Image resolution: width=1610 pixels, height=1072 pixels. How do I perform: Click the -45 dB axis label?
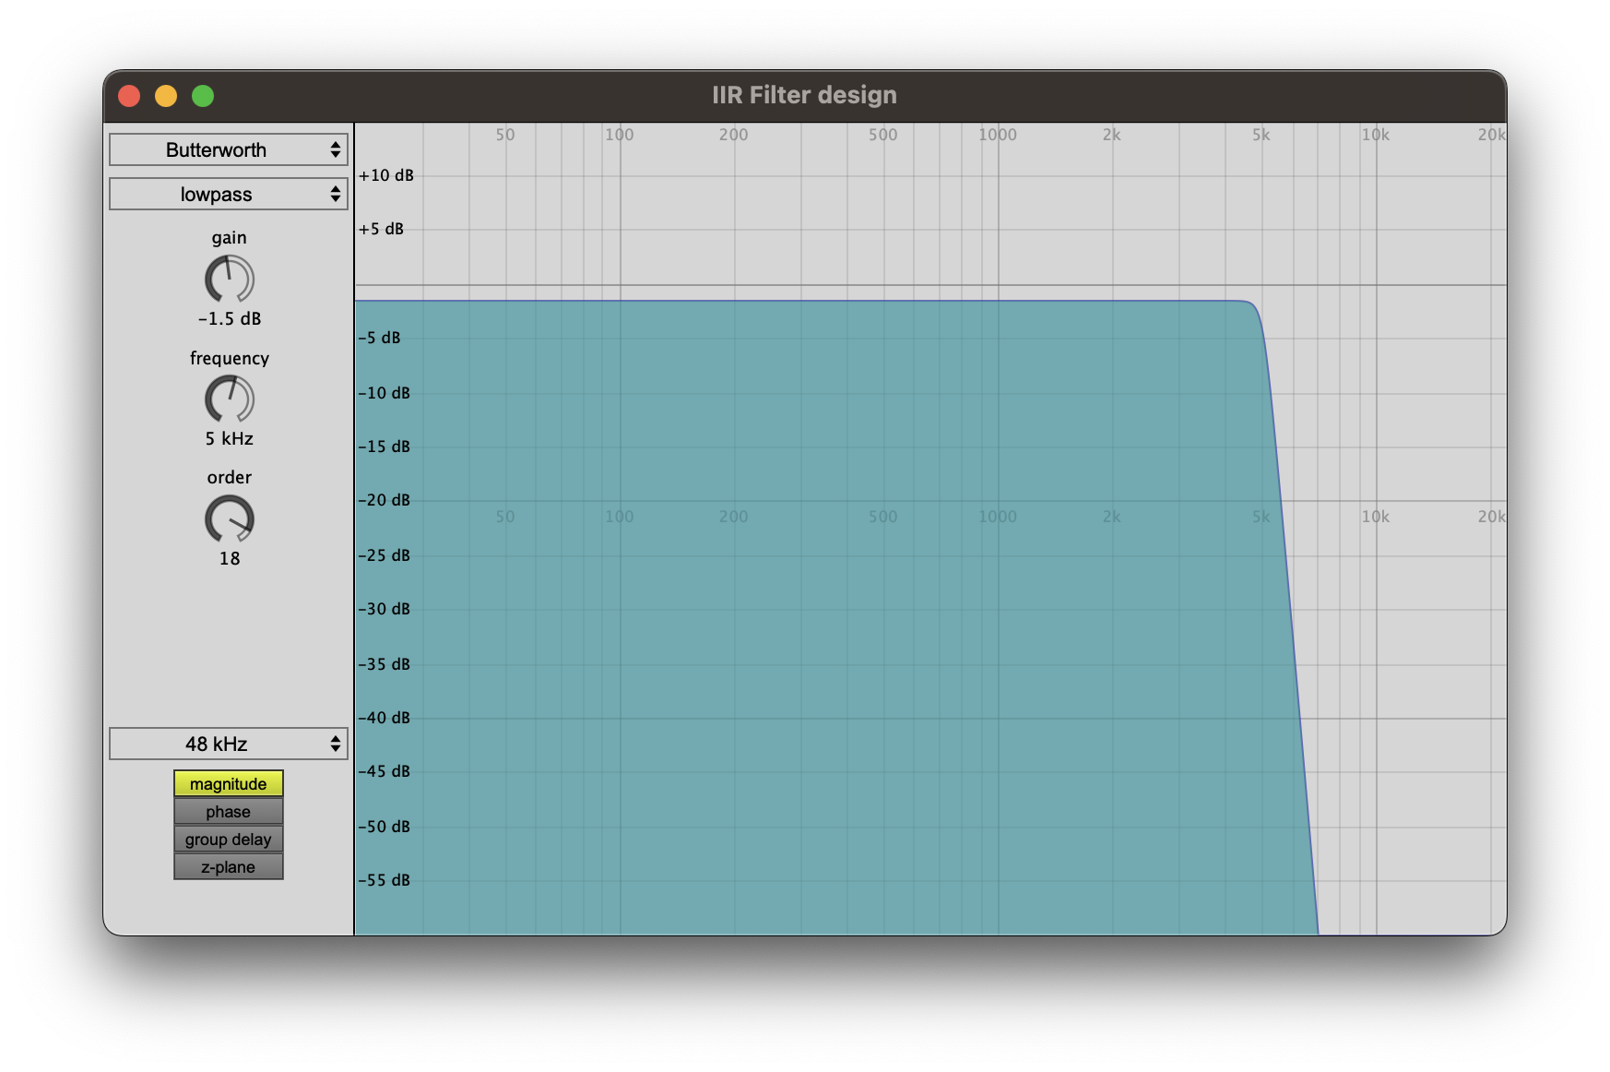pyautogui.click(x=385, y=771)
